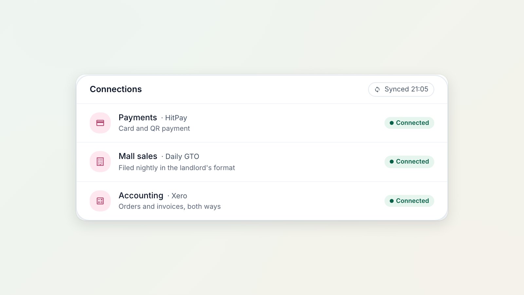Click the green status dot for Payments
The image size is (524, 295).
coord(392,123)
